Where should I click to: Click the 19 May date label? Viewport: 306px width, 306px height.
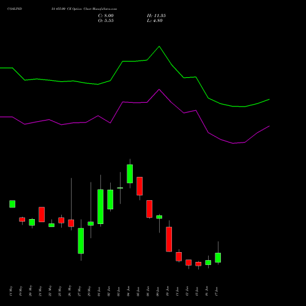pyautogui.click(x=21, y=291)
